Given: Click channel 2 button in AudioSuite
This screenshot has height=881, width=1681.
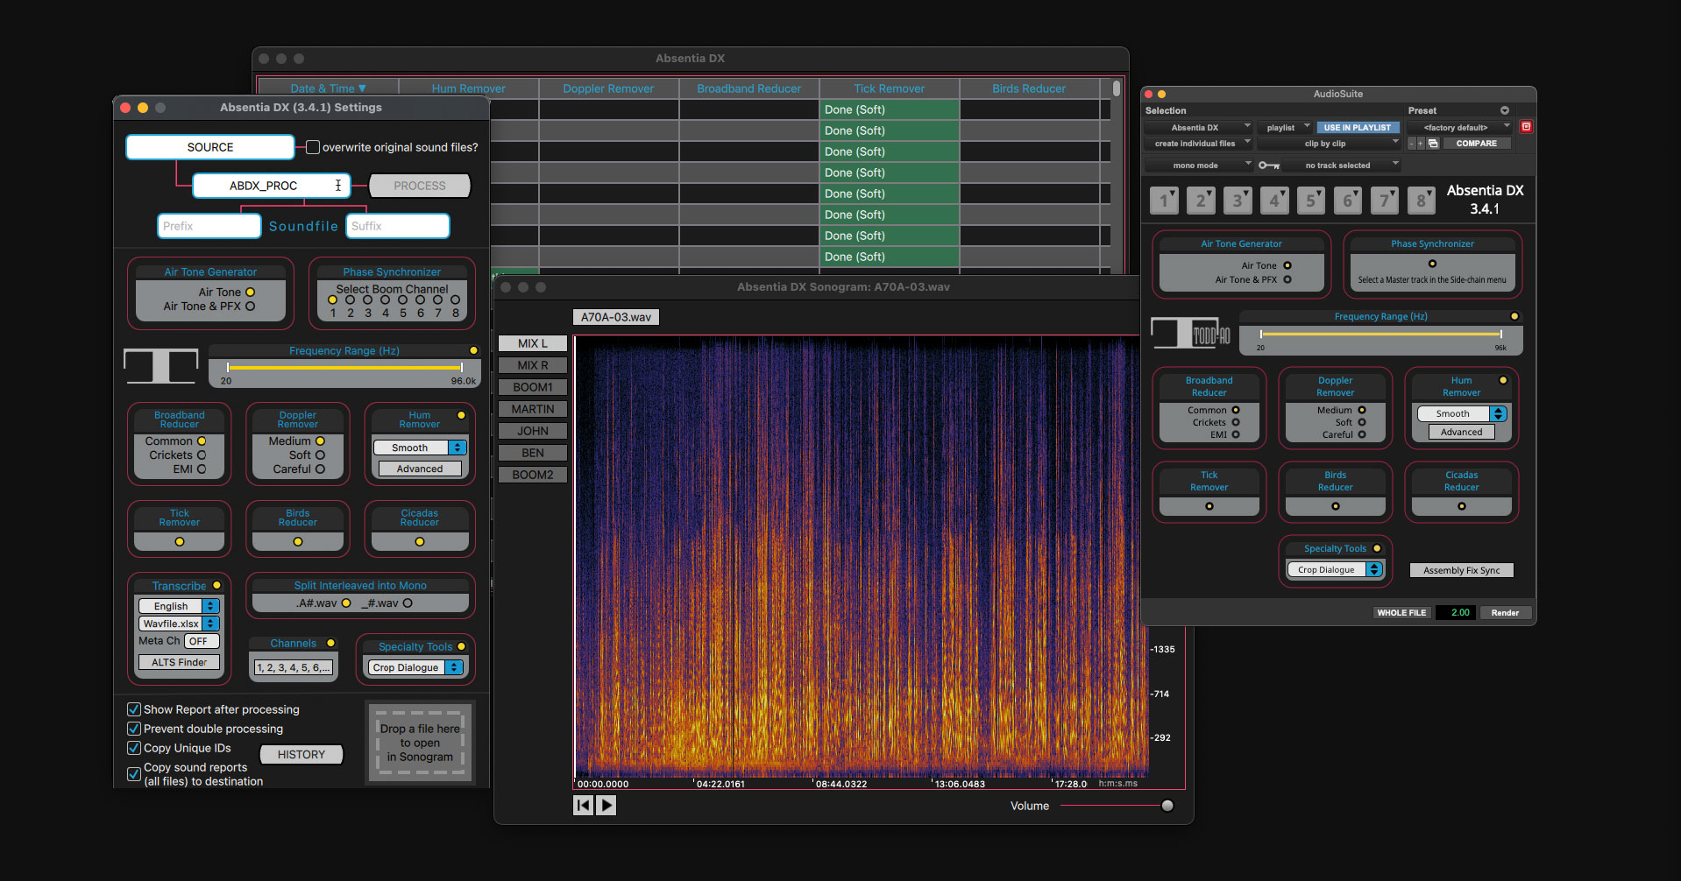Looking at the screenshot, I should coord(1201,201).
